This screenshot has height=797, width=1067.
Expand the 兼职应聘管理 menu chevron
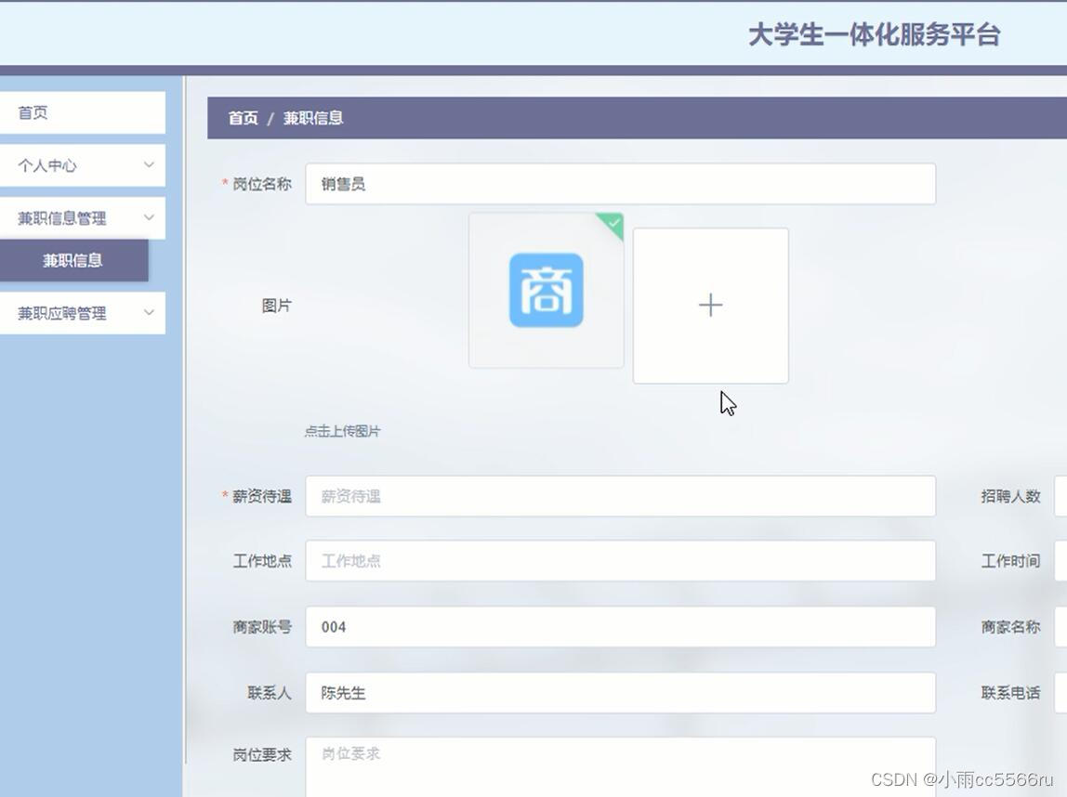click(x=149, y=313)
